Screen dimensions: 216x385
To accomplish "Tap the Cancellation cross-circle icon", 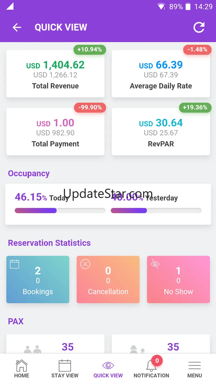I will pyautogui.click(x=85, y=264).
